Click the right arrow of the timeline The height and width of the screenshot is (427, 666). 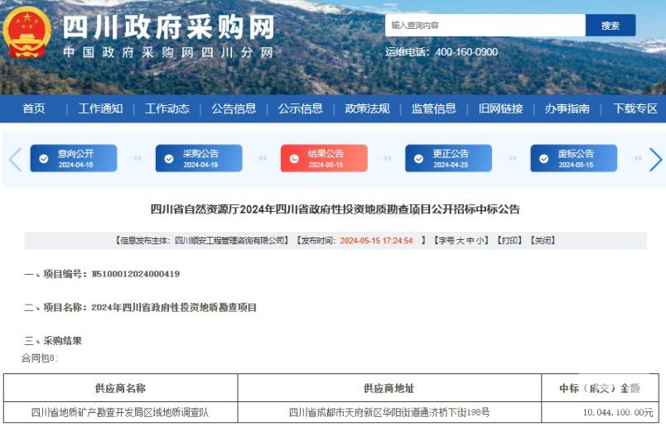[x=654, y=159]
